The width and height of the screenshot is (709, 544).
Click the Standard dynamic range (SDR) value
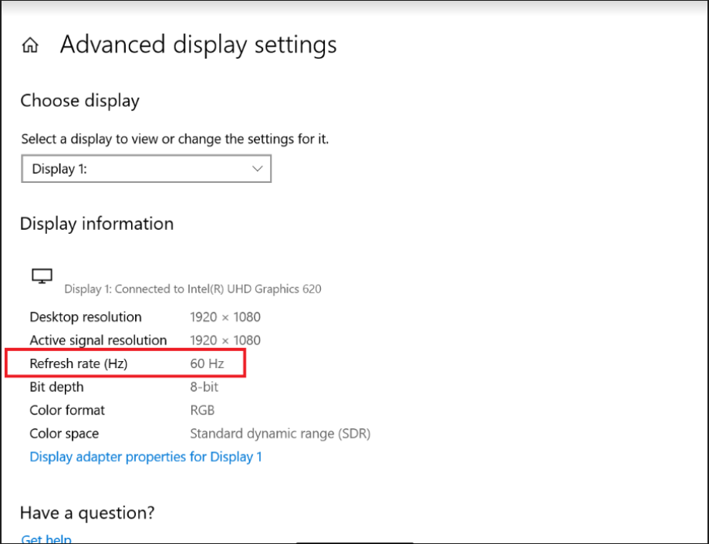pyautogui.click(x=280, y=434)
